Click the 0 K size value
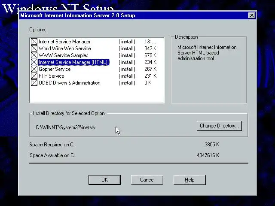The width and height of the screenshot is (275, 206). pos(148,83)
